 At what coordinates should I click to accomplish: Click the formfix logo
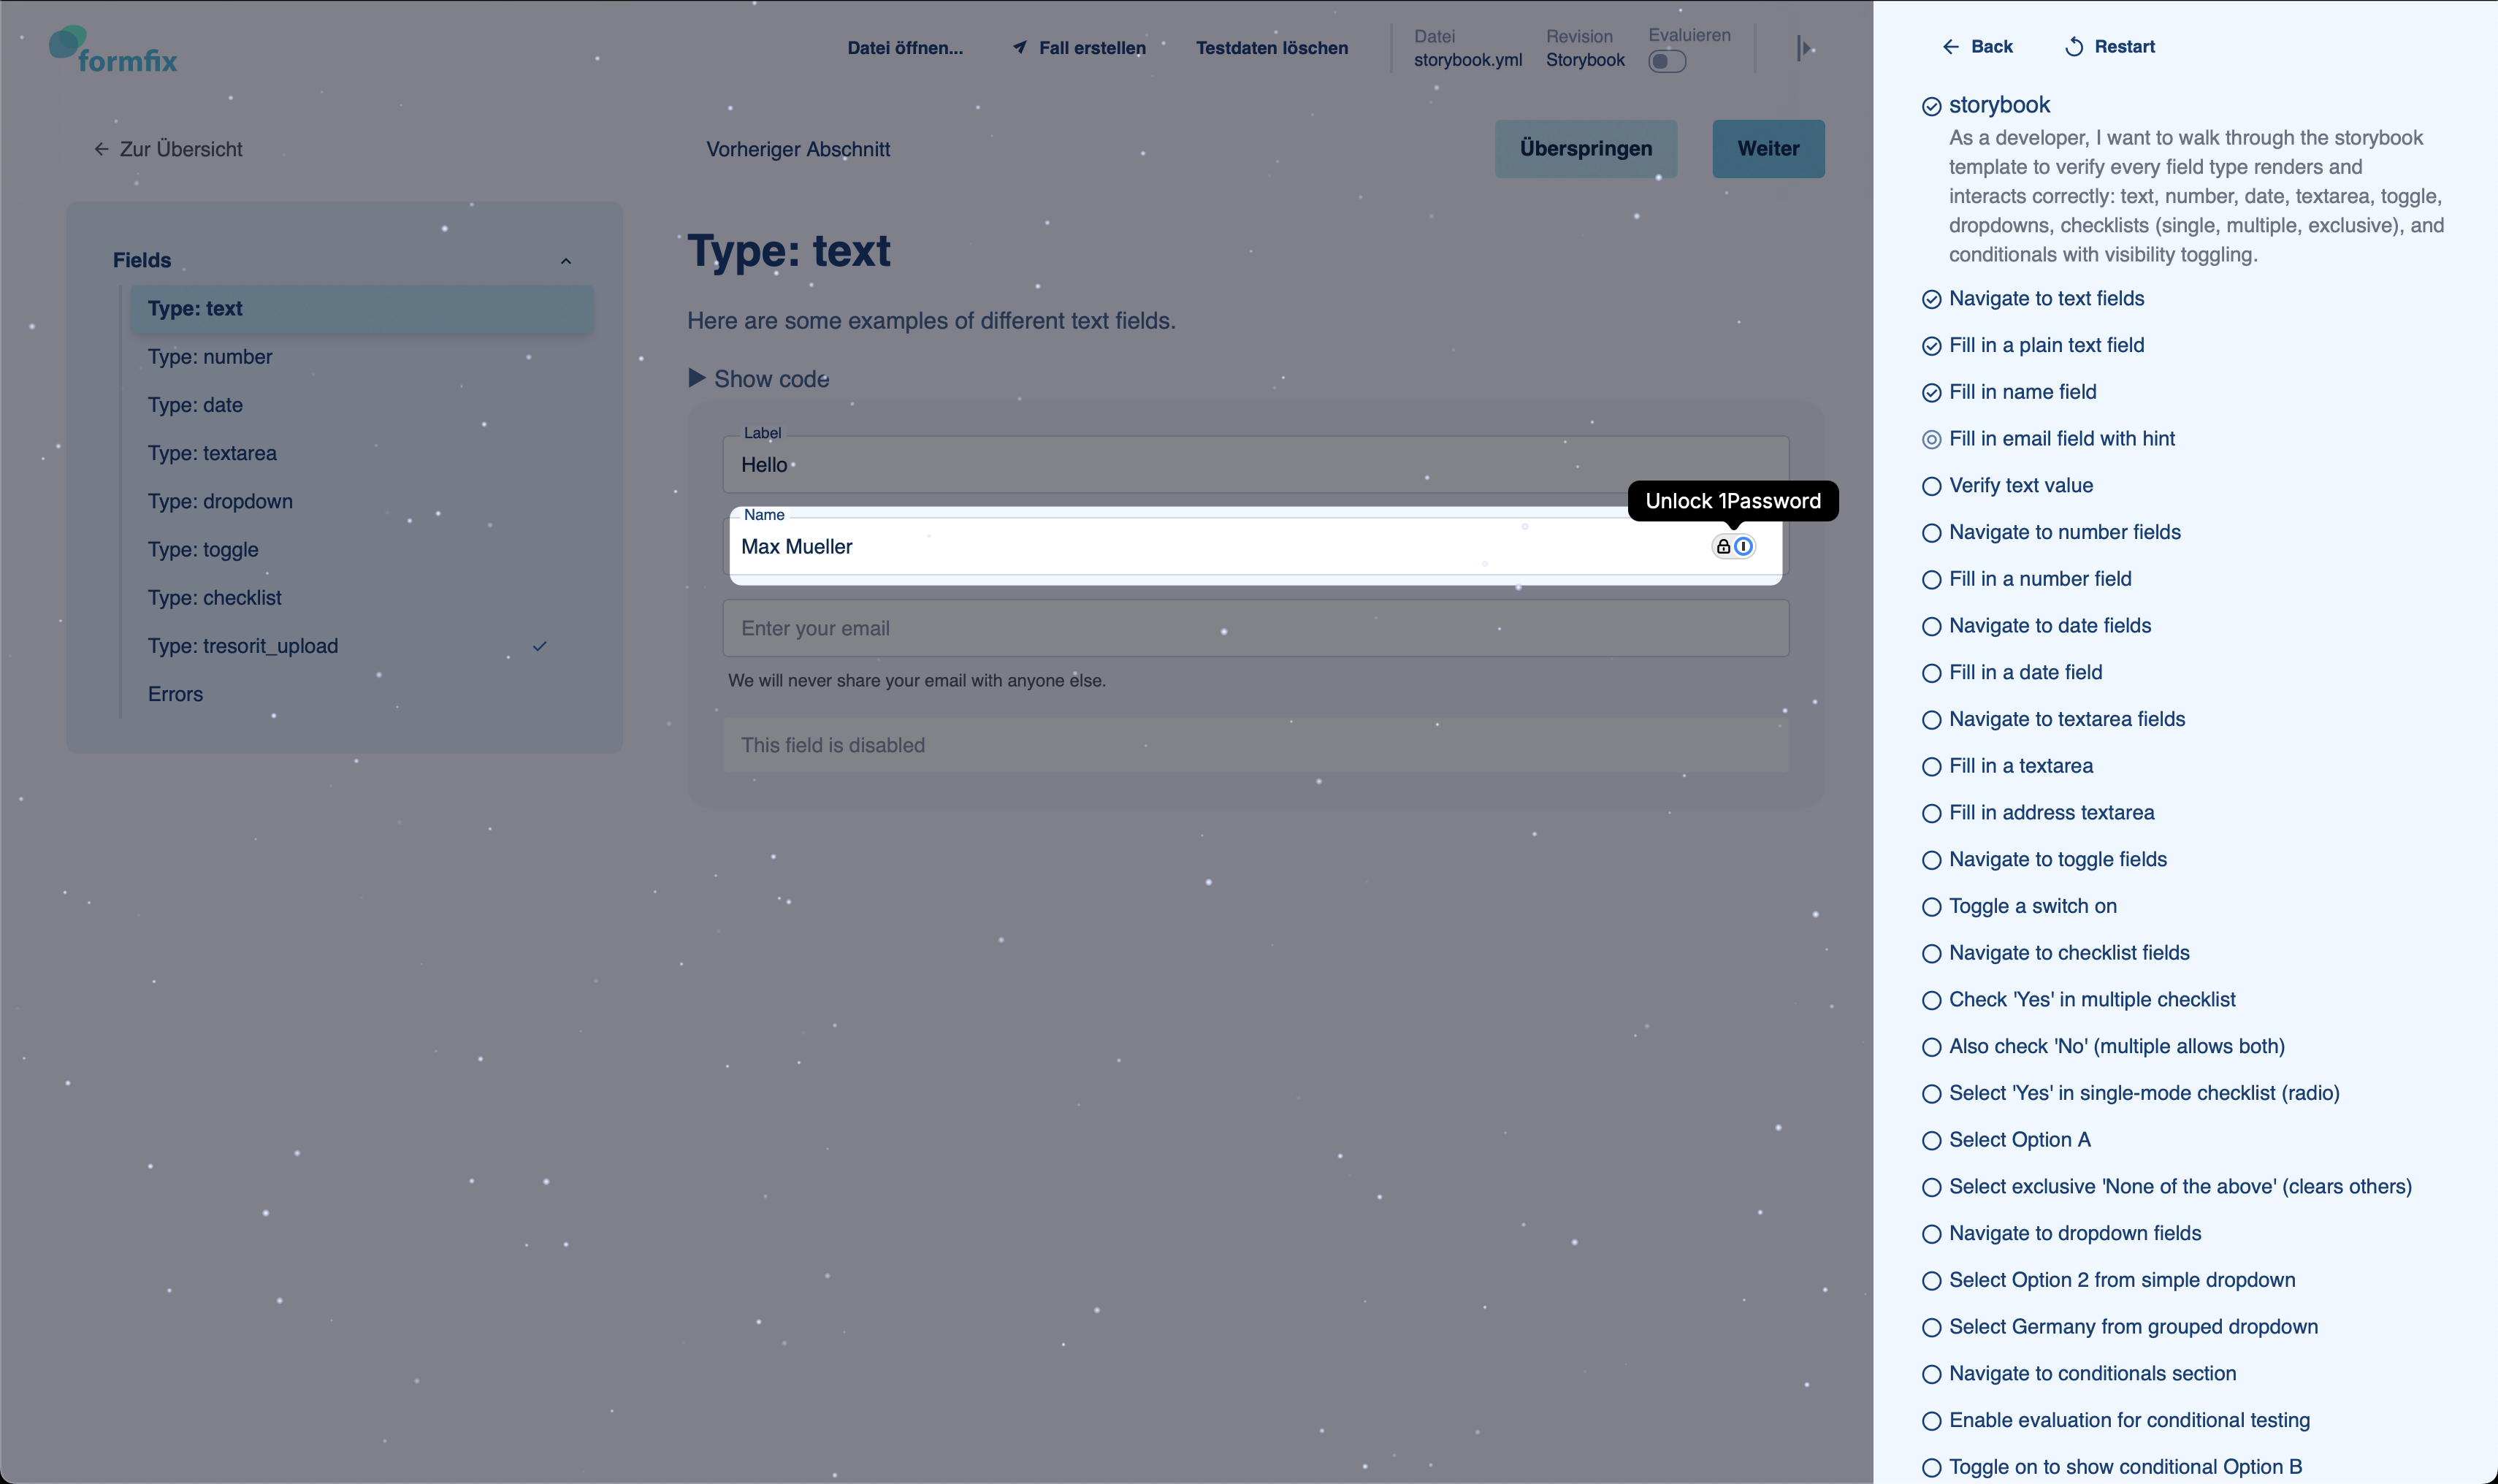point(112,48)
